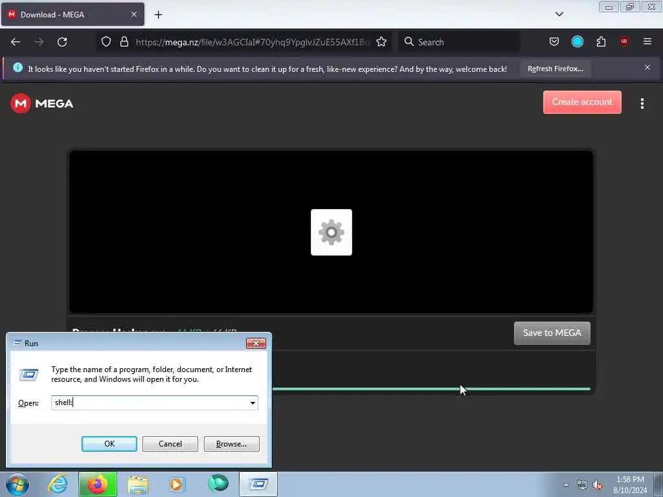
Task: Click the green download progress bar
Action: coord(431,389)
